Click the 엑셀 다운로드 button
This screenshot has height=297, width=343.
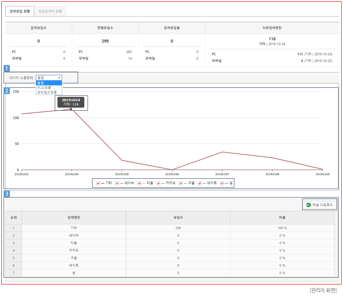tap(320, 205)
